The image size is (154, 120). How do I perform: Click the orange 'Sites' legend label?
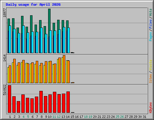(x=150, y=79)
